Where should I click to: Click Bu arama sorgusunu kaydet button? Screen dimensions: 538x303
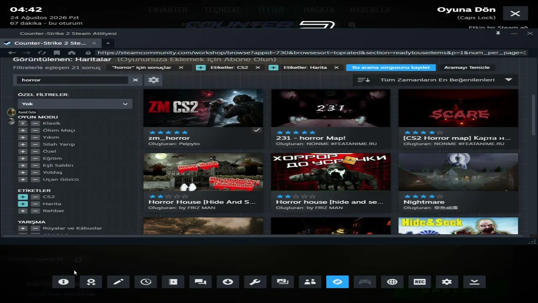(x=391, y=67)
